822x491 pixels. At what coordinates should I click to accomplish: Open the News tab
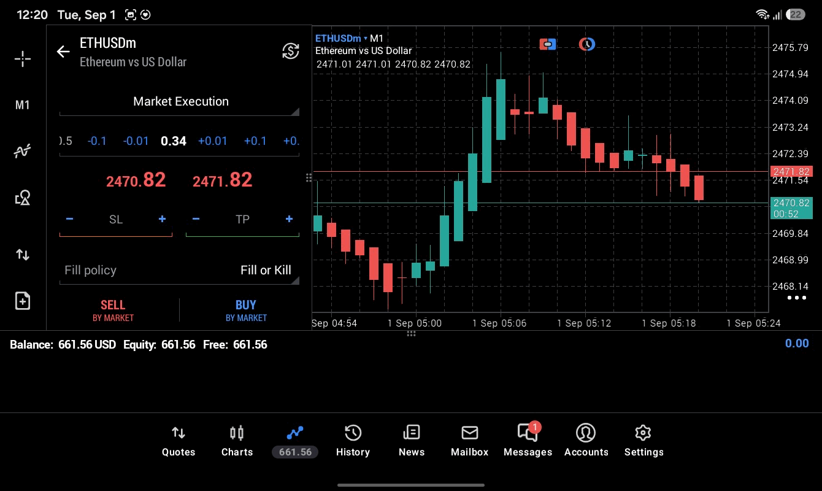point(411,441)
